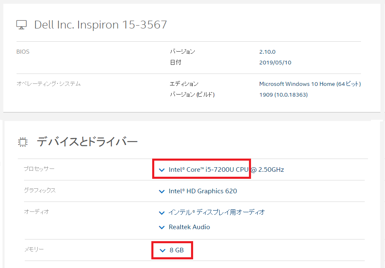Select the メモリー row label

34,249
